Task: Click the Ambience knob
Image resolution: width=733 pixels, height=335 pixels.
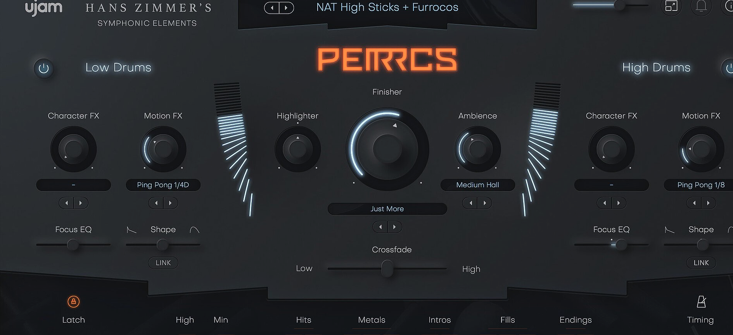Action: pos(477,149)
